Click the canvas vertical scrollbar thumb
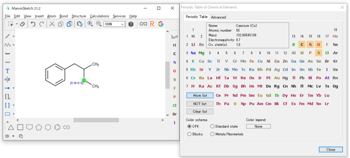This screenshot has height=158, width=350. coord(168,75)
